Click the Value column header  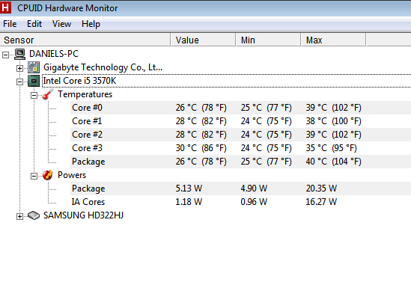coord(204,40)
